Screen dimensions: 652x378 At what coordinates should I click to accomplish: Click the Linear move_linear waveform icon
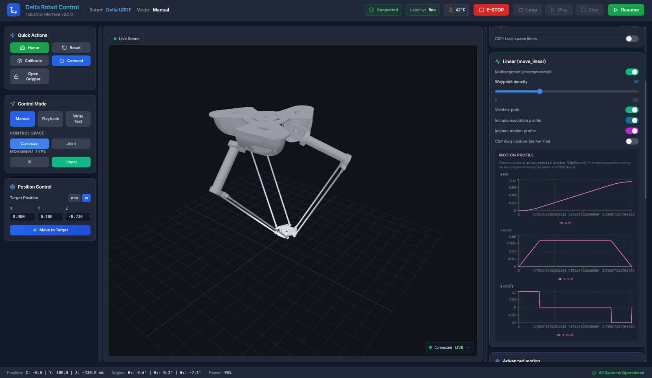[498, 62]
